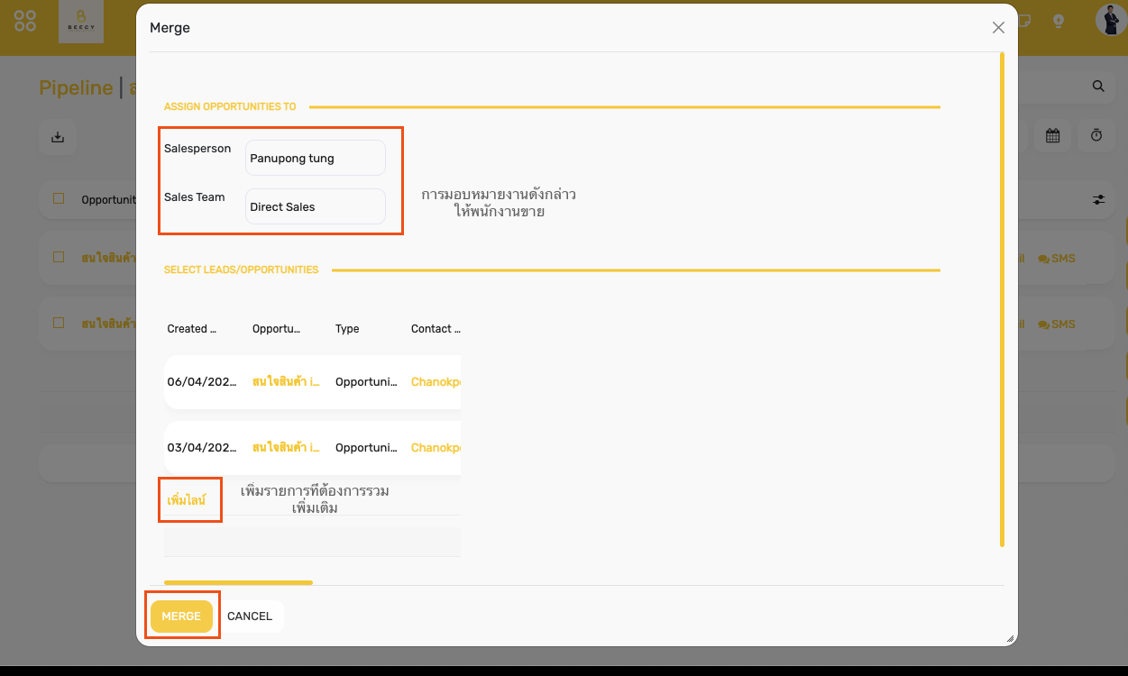
Task: Sort by Type column header
Action: pyautogui.click(x=347, y=329)
